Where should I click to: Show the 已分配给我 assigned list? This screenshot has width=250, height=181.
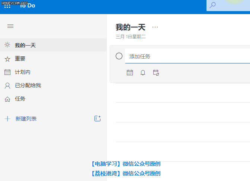coord(28,85)
